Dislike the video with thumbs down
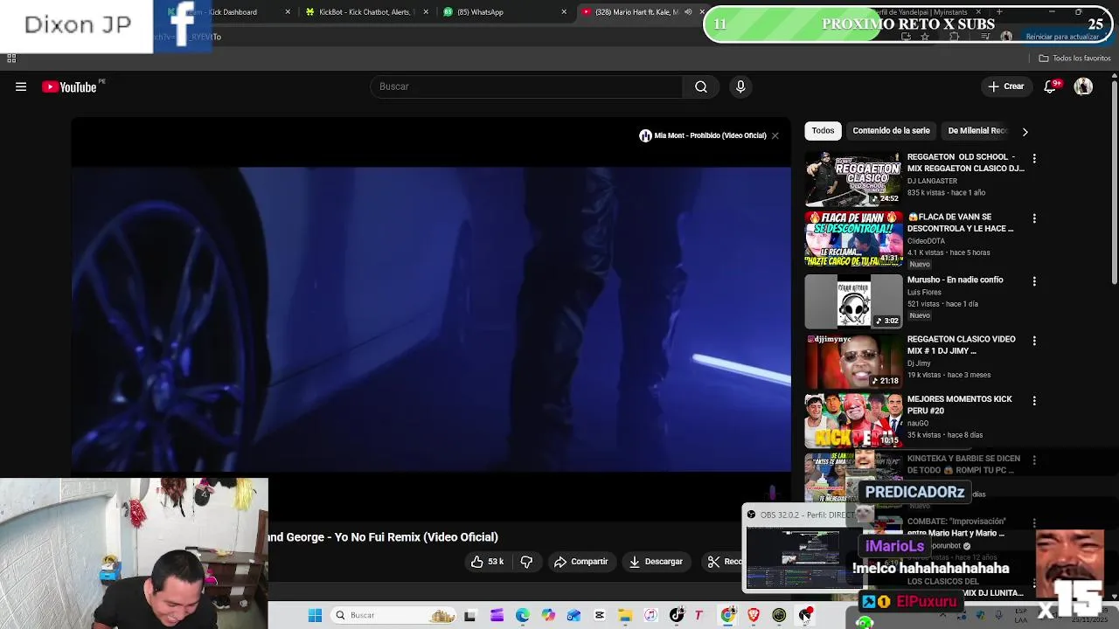The height and width of the screenshot is (629, 1119). 526,562
